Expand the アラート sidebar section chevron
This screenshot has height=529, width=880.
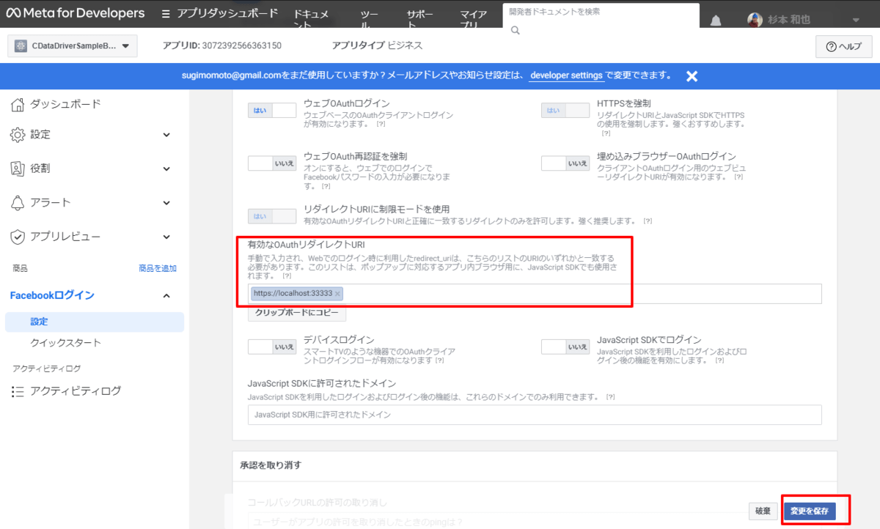(166, 202)
